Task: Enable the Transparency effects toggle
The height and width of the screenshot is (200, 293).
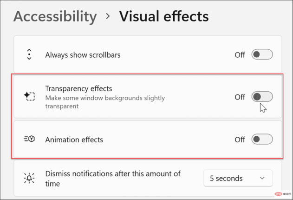Action: (262, 97)
